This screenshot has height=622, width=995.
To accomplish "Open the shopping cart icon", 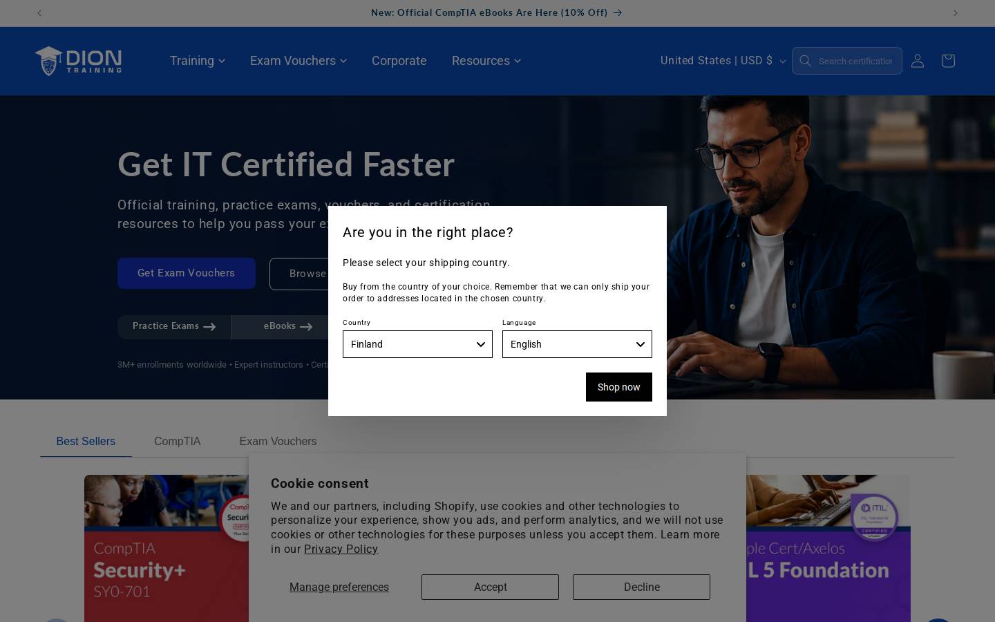I will click(948, 61).
